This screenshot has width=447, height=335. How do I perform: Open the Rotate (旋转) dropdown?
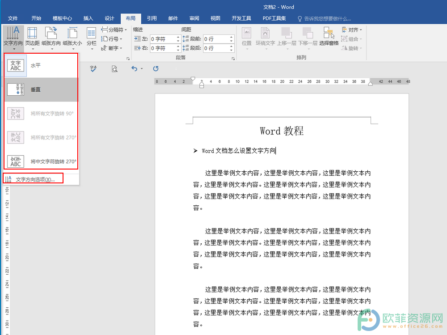[x=351, y=48]
